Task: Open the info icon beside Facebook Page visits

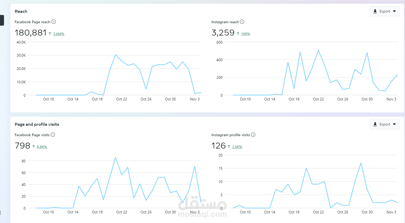Action: tap(53, 135)
